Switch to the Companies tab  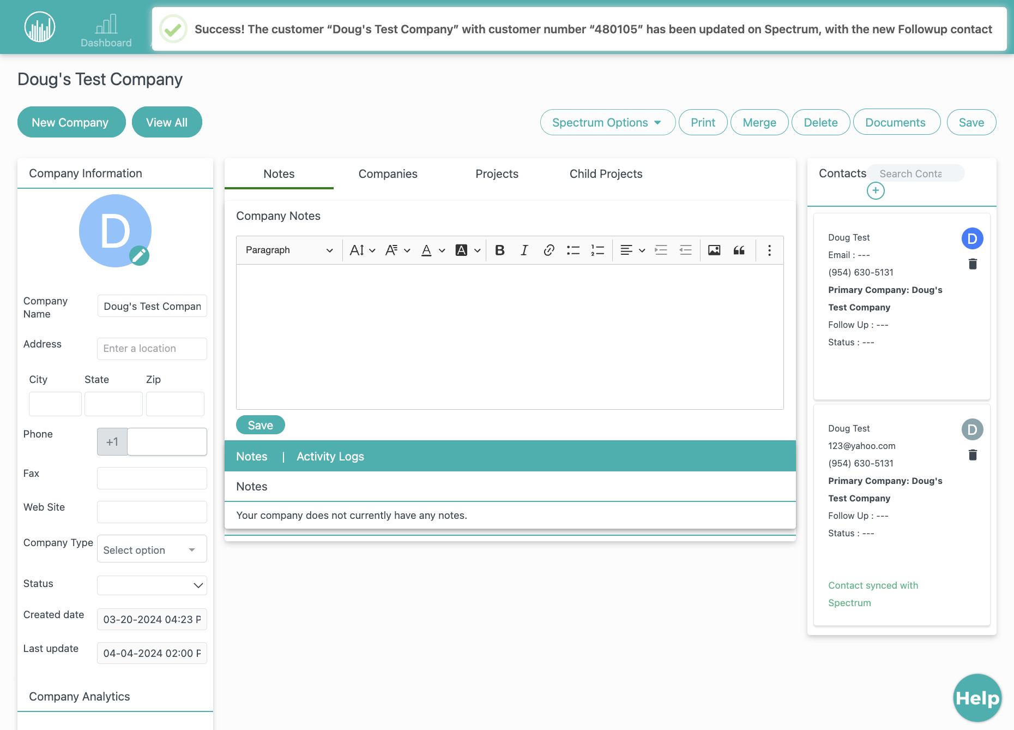pos(388,174)
